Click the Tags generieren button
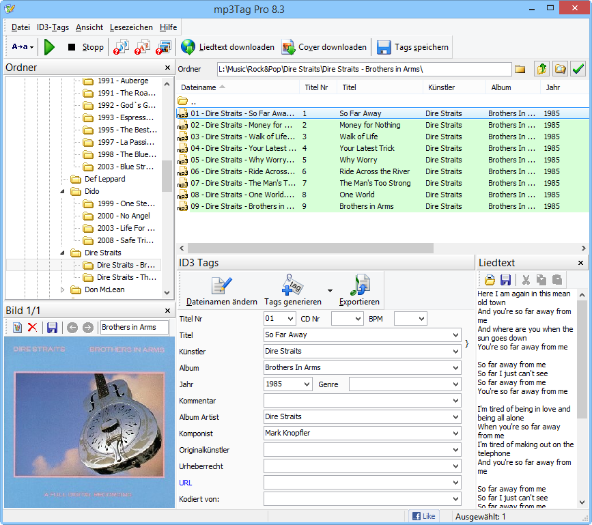 pos(293,291)
